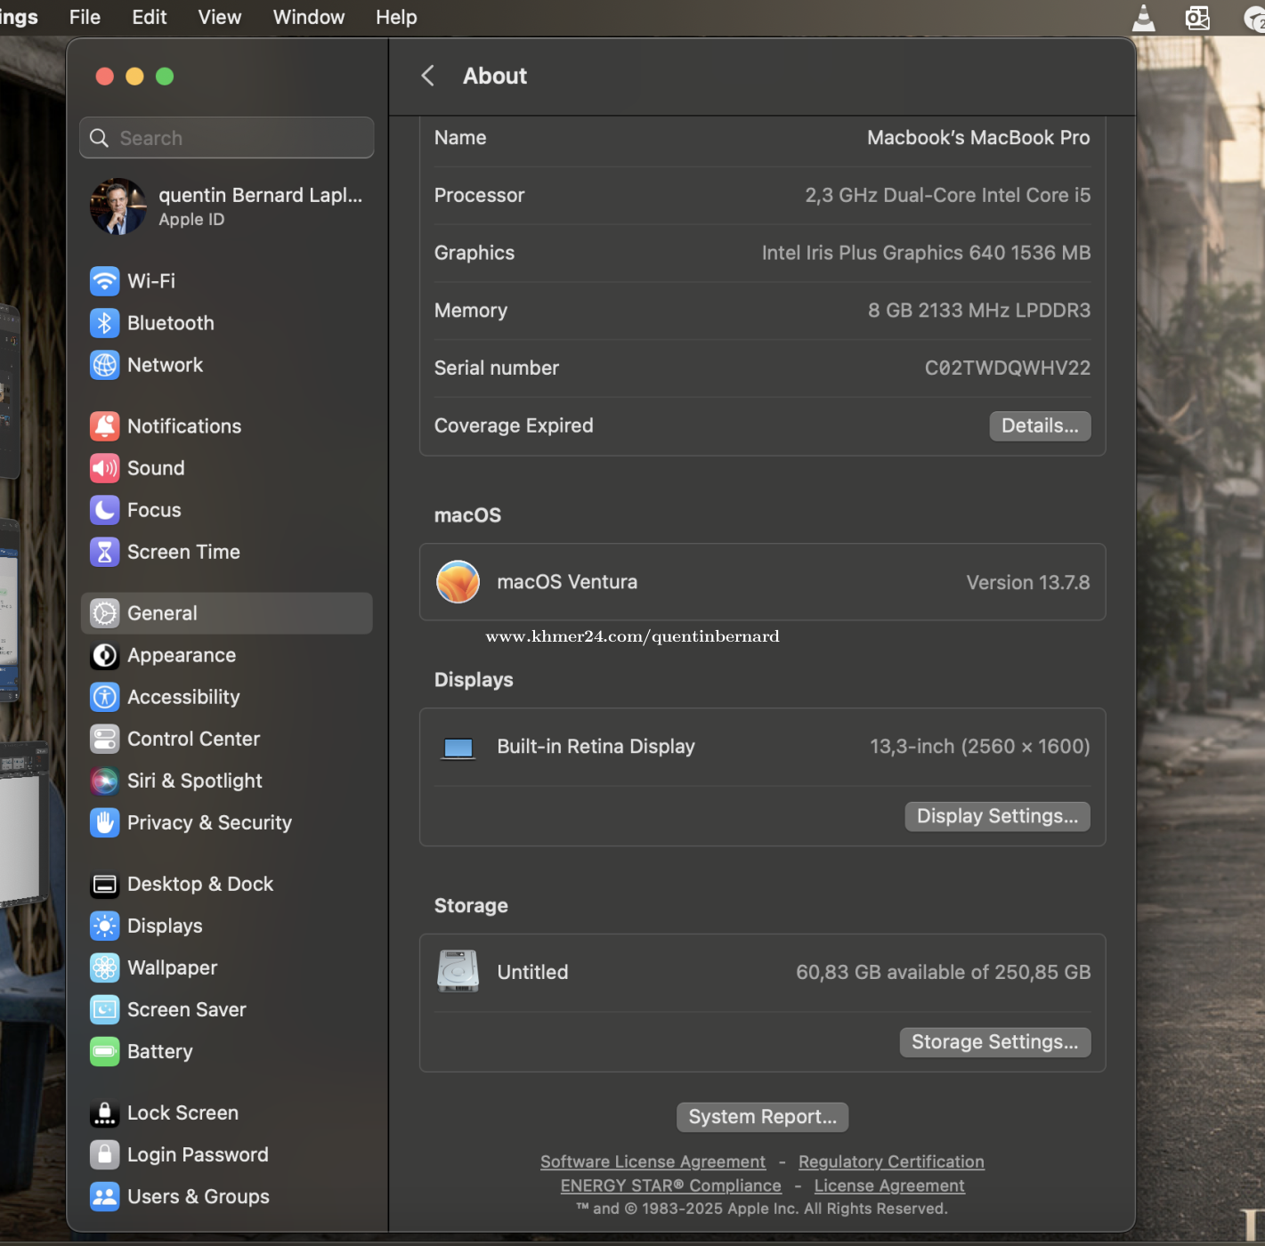The width and height of the screenshot is (1265, 1246).
Task: Click Login Password lock icon
Action: point(105,1154)
